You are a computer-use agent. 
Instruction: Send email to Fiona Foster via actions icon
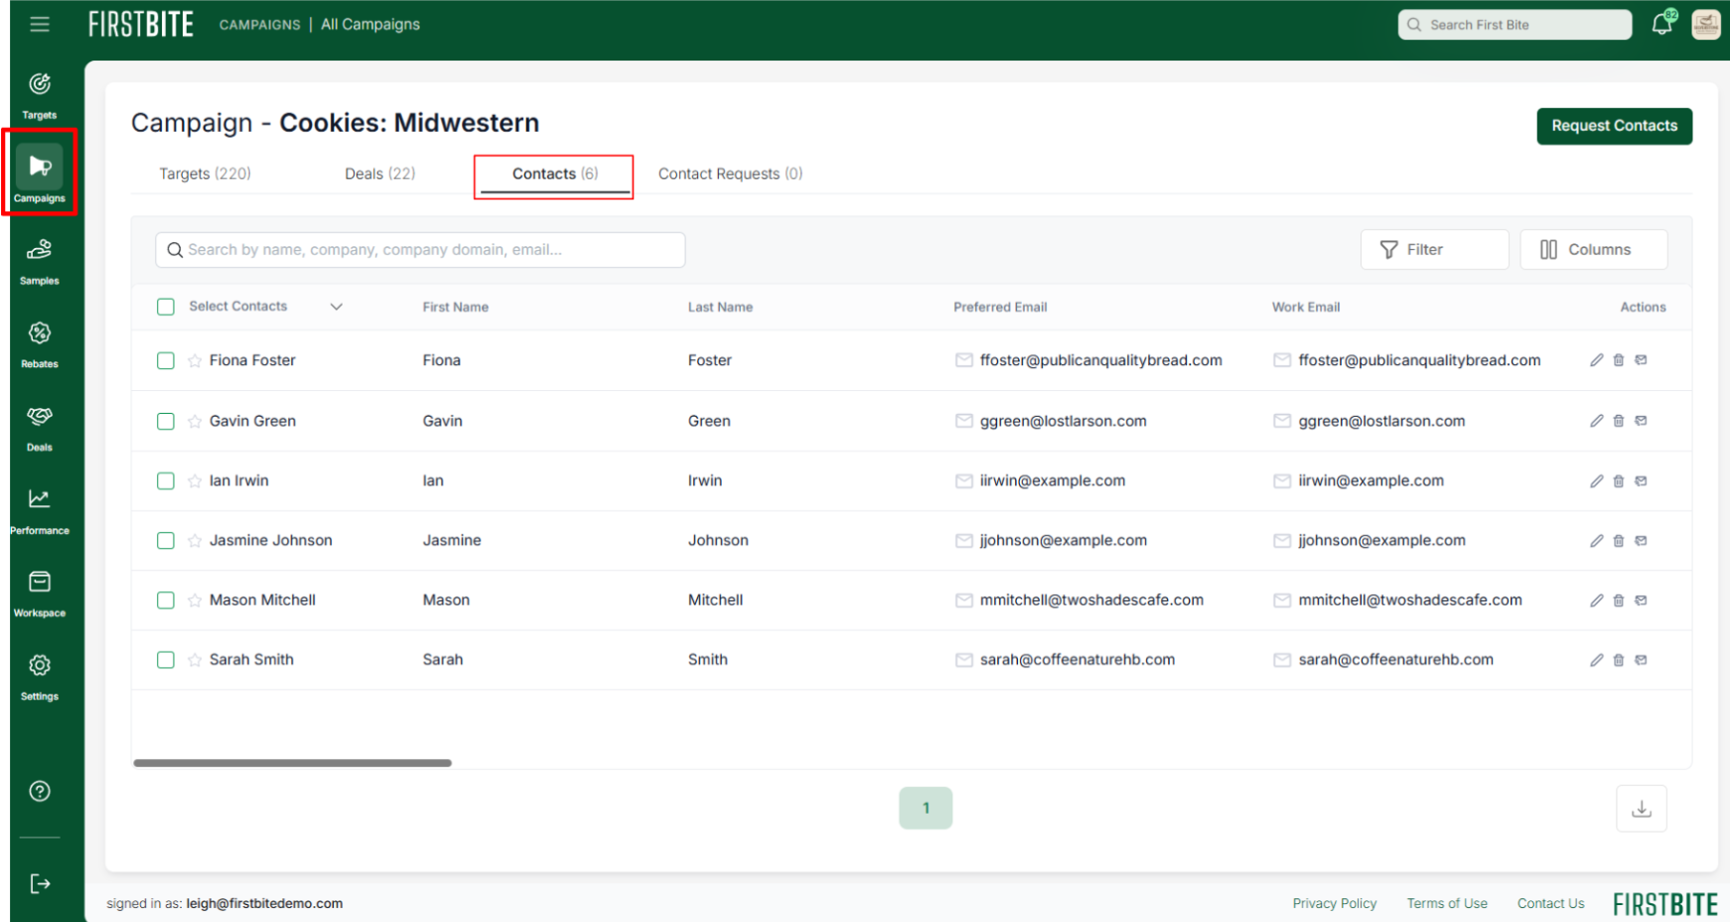click(1641, 360)
